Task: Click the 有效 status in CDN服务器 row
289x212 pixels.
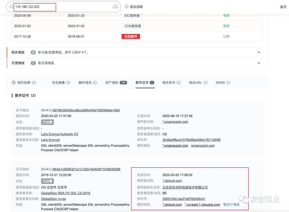Action: pos(226,26)
